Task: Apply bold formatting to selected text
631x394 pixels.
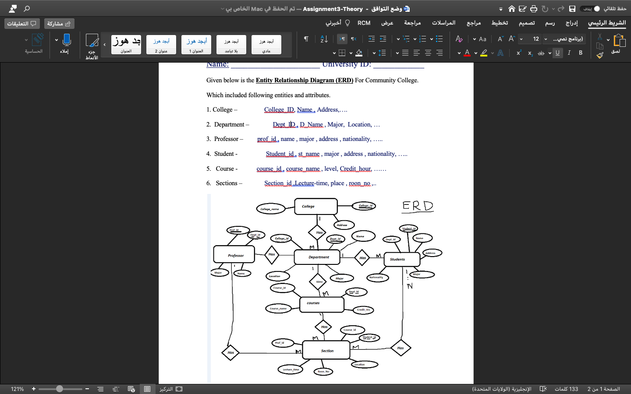Action: click(581, 53)
